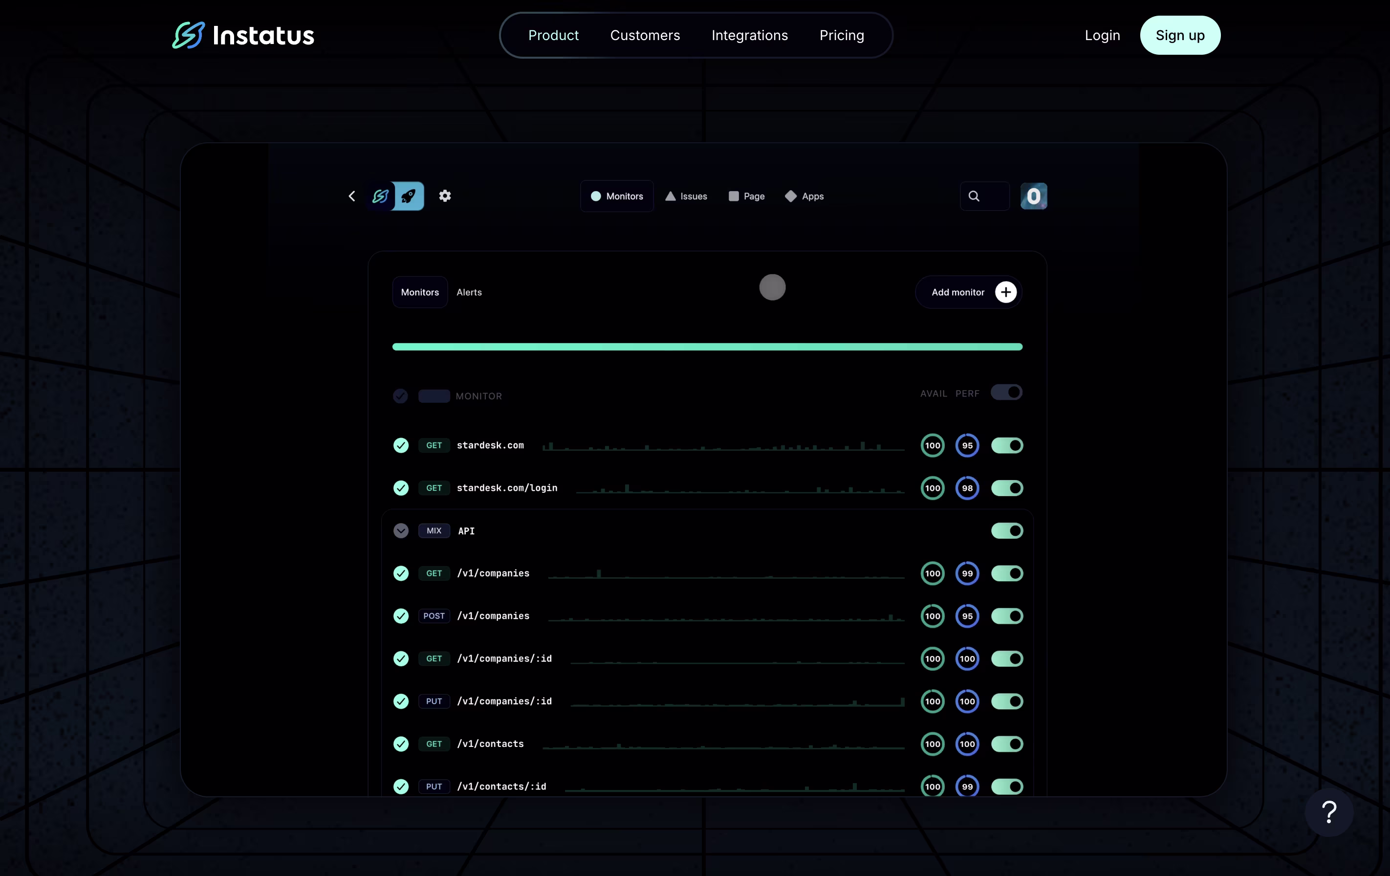Click the search magnifier icon
The image size is (1390, 876).
974,197
